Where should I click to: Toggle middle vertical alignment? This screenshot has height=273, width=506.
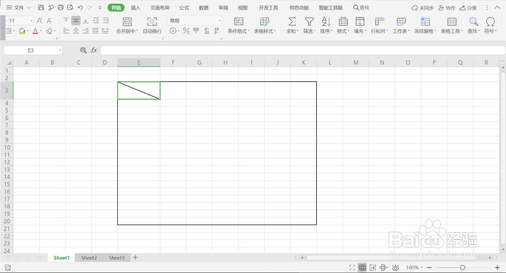click(x=76, y=21)
